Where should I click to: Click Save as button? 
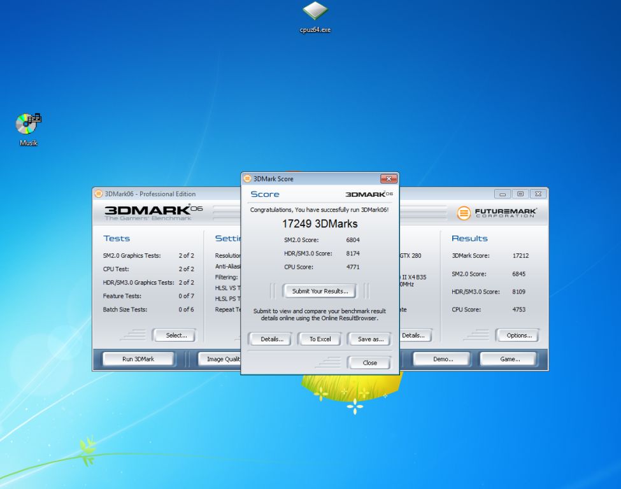370,339
